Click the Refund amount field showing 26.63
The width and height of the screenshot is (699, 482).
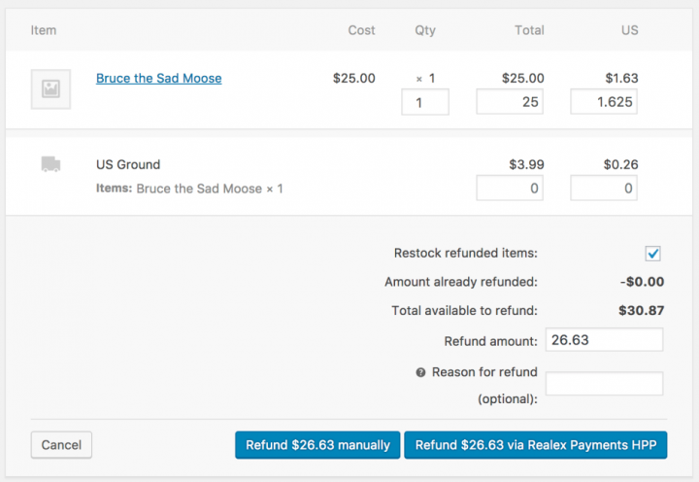605,340
